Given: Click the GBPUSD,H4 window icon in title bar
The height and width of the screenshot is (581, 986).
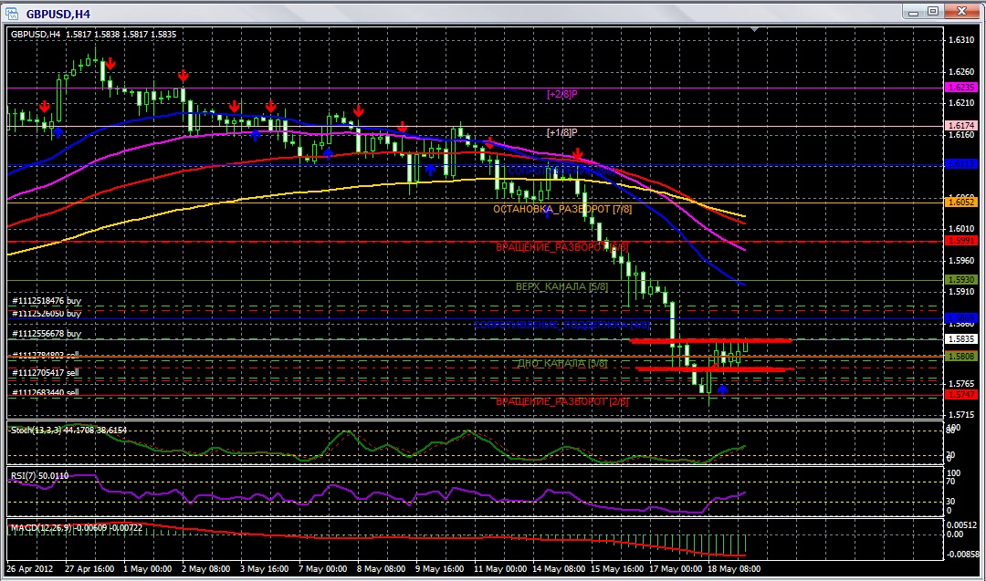Looking at the screenshot, I should click(x=14, y=13).
